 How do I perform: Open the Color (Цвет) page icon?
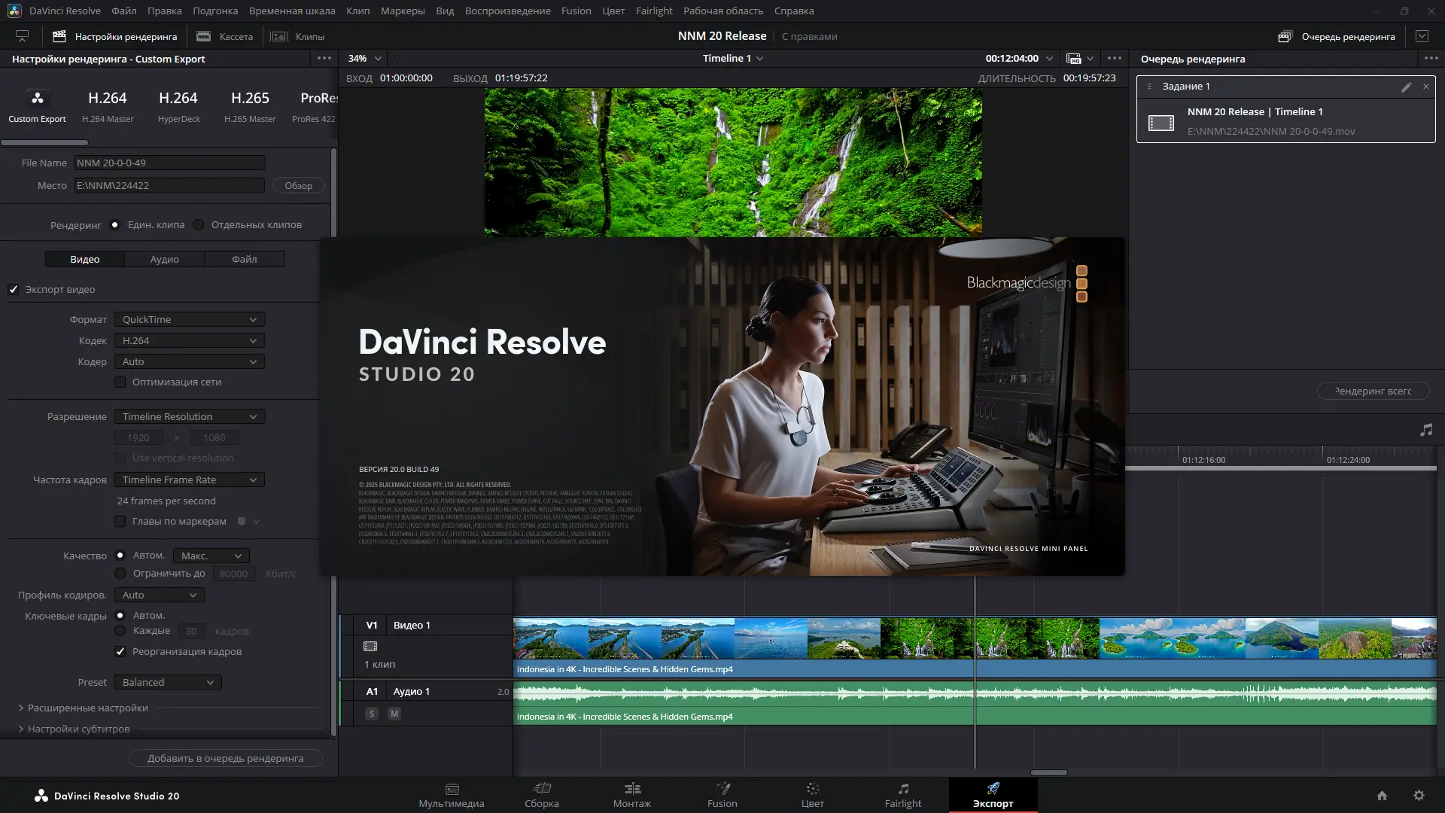click(812, 789)
